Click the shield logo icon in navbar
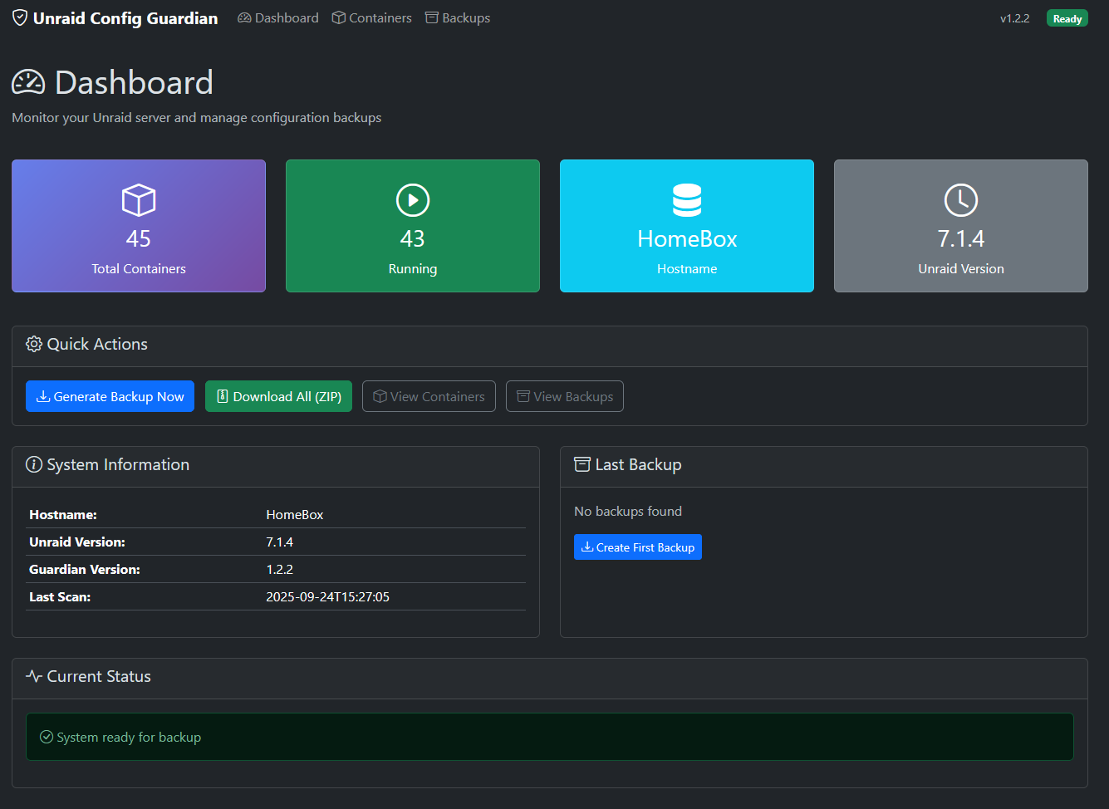This screenshot has height=809, width=1109. (x=20, y=18)
